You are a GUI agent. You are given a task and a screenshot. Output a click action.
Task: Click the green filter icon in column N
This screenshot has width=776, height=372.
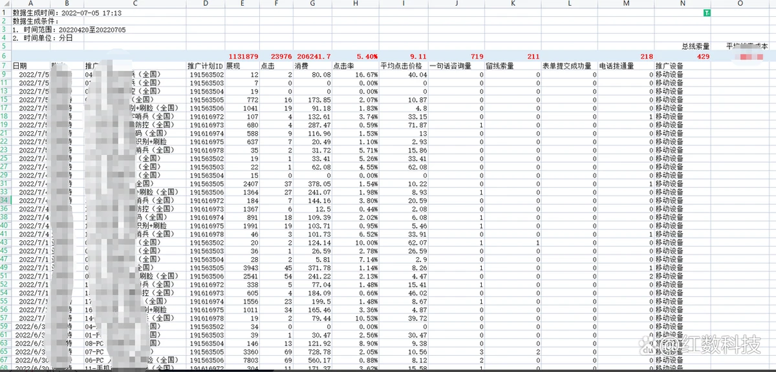(x=706, y=13)
